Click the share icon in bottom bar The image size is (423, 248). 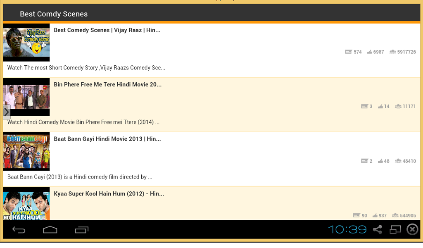[x=378, y=230]
